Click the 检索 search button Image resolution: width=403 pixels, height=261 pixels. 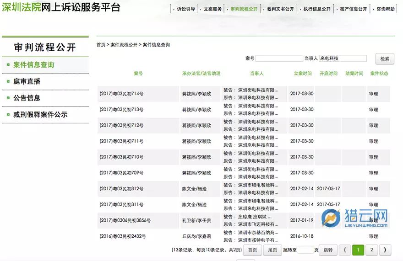[x=385, y=59]
